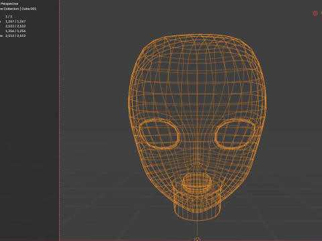Screen dimensions: 322x241
Task: Click the '1,267 / 1,267' statistic value
Action: 15,21
